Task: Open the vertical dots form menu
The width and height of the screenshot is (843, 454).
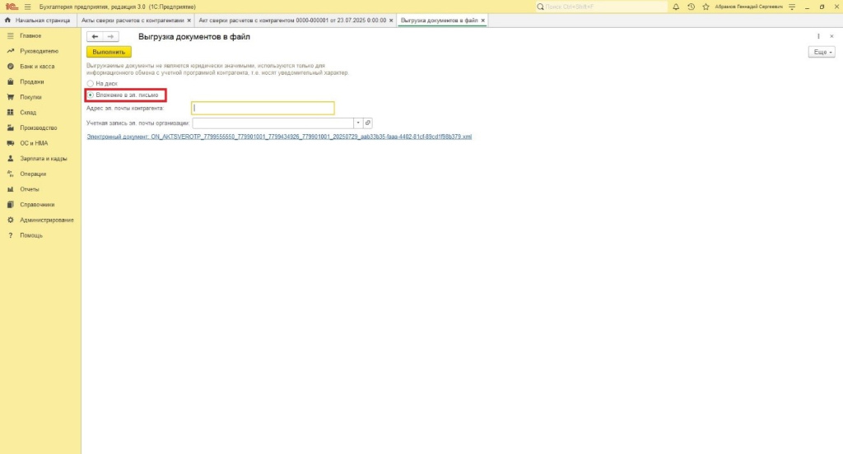Action: [818, 36]
